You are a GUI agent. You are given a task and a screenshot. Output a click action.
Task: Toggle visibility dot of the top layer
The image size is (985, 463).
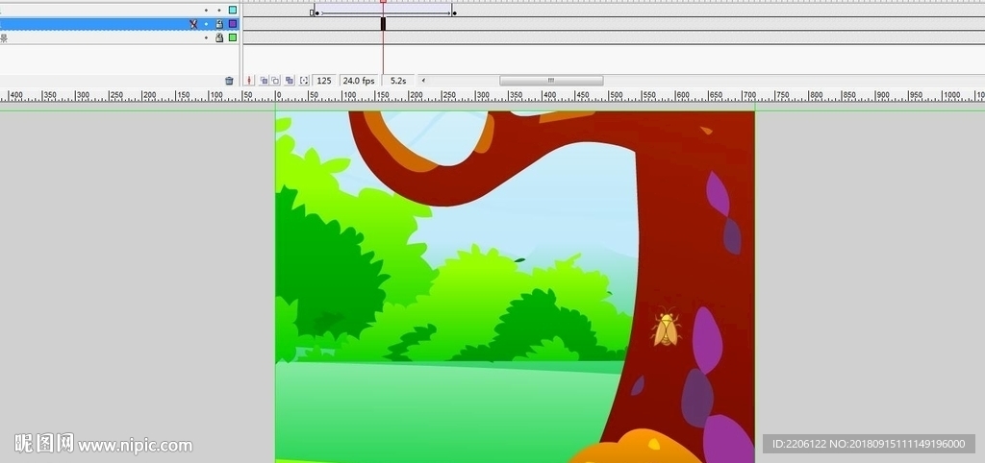[206, 10]
